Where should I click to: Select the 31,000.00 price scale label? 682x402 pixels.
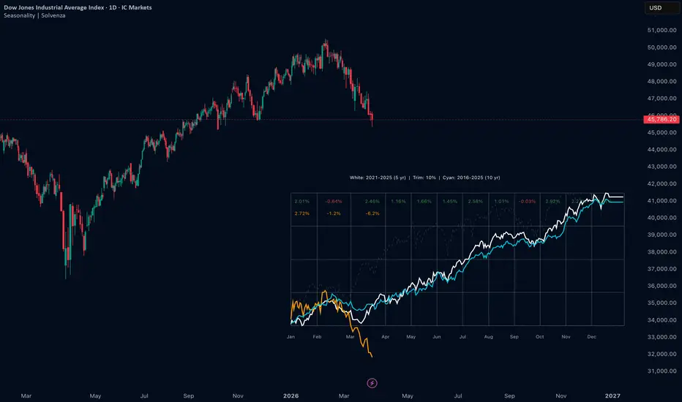[x=662, y=371]
